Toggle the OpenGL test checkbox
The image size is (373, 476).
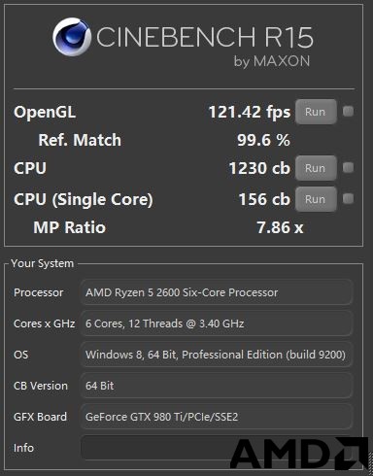pos(348,112)
